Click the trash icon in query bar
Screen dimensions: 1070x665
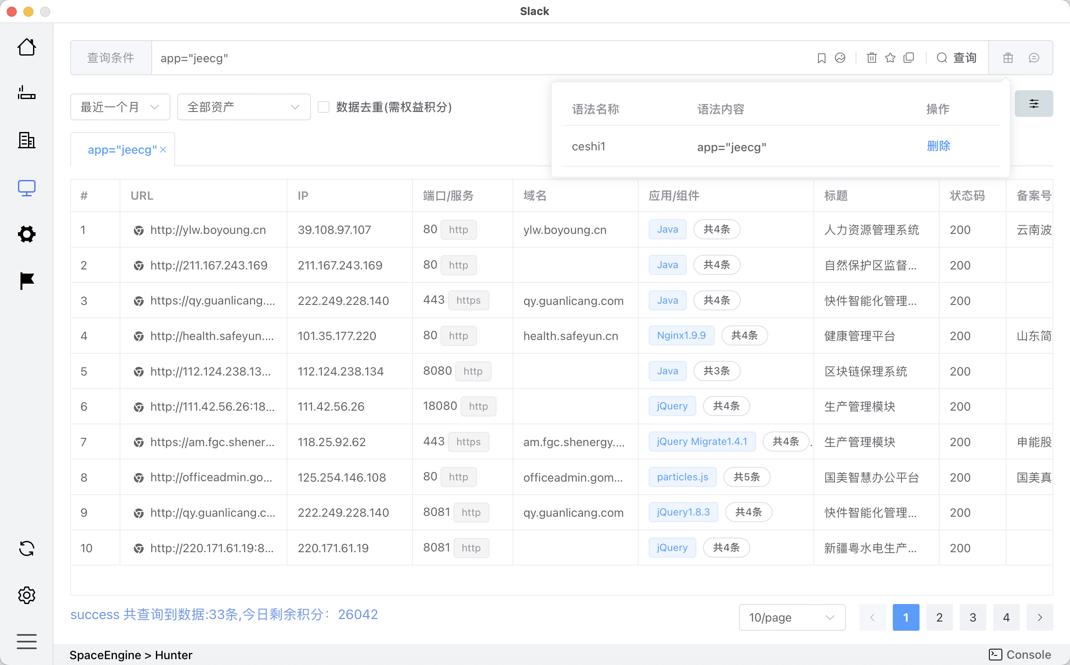871,58
